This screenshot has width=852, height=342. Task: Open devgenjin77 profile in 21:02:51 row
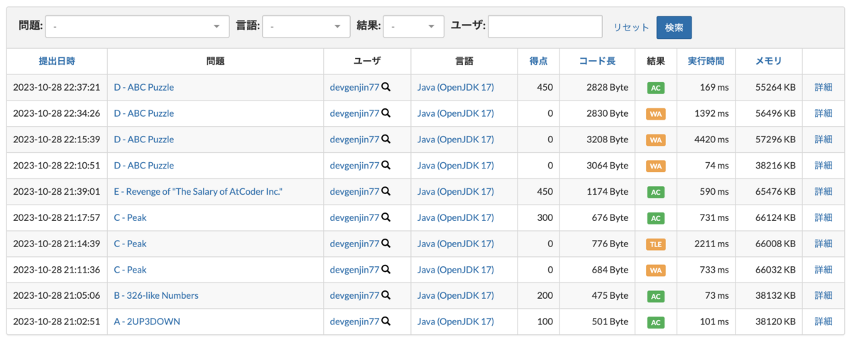[x=355, y=321]
